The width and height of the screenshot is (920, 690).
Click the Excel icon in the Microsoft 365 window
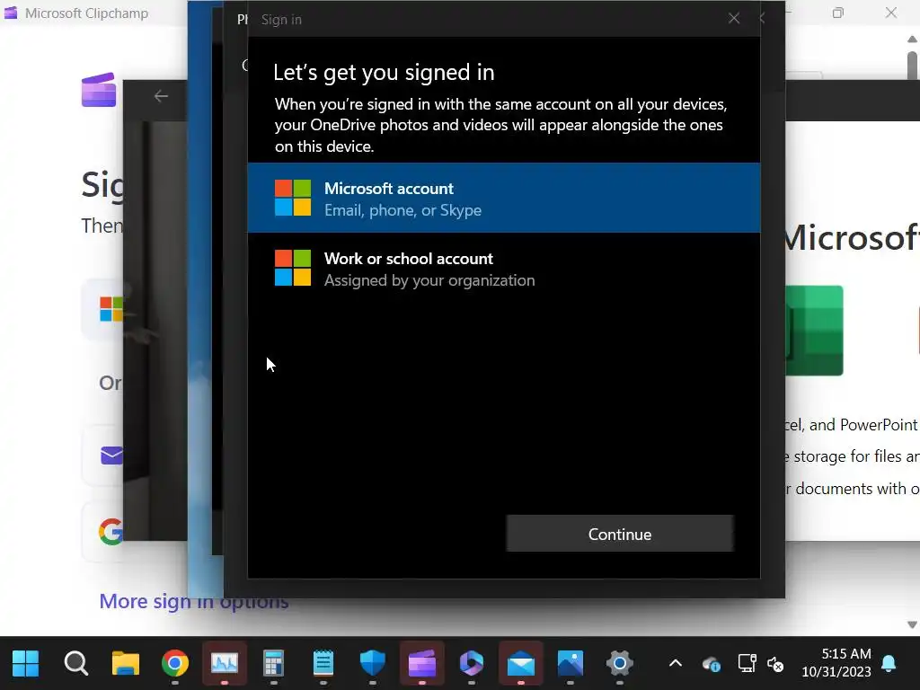pos(814,331)
